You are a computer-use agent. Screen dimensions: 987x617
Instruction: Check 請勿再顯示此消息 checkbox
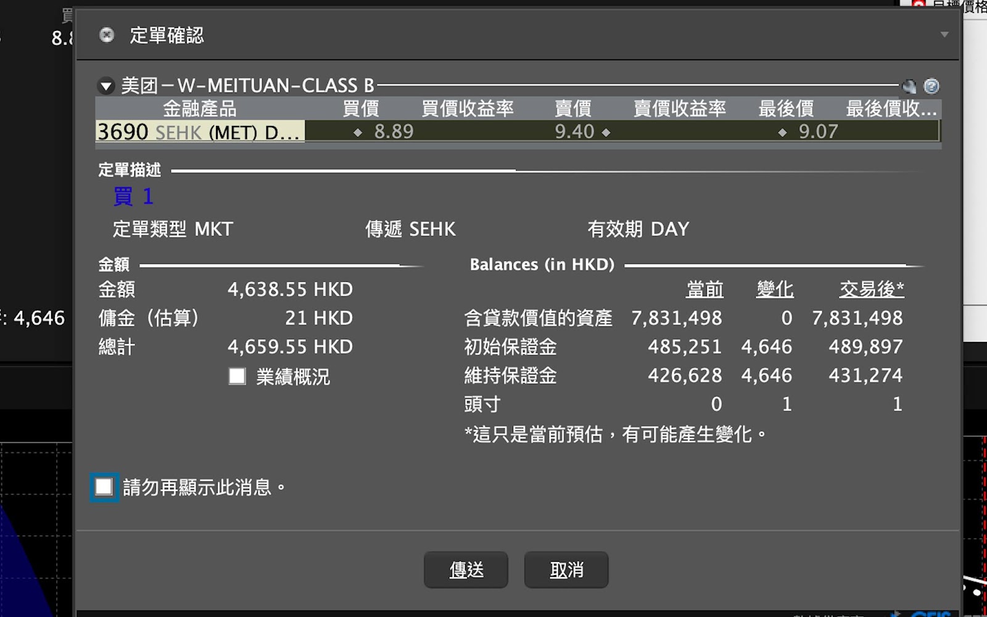104,487
